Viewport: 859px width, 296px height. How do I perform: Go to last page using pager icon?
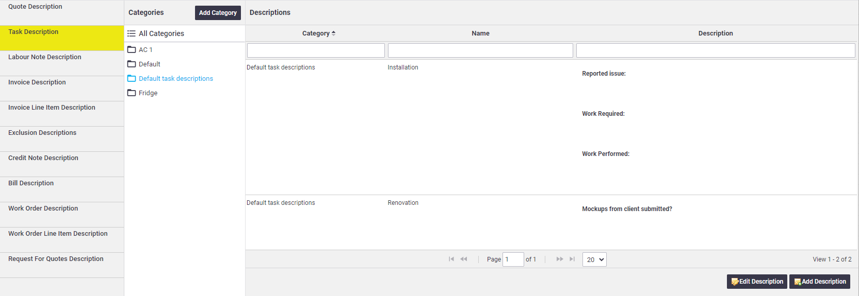(x=572, y=259)
